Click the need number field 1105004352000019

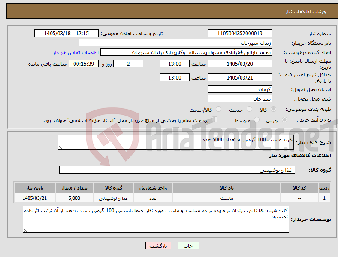click(239, 33)
